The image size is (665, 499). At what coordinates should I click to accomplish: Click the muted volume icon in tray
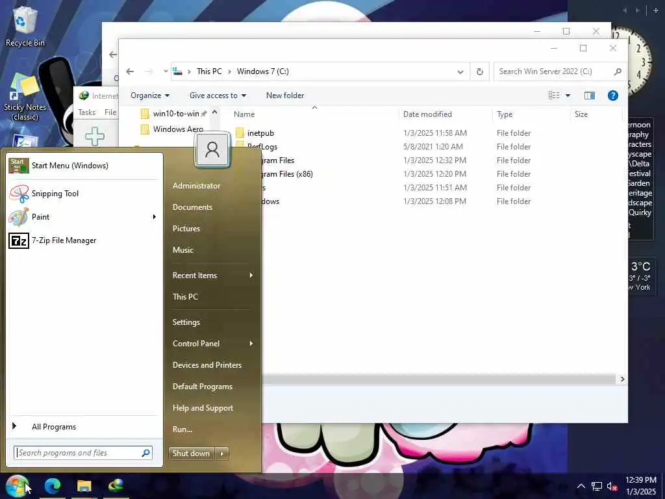pos(612,486)
